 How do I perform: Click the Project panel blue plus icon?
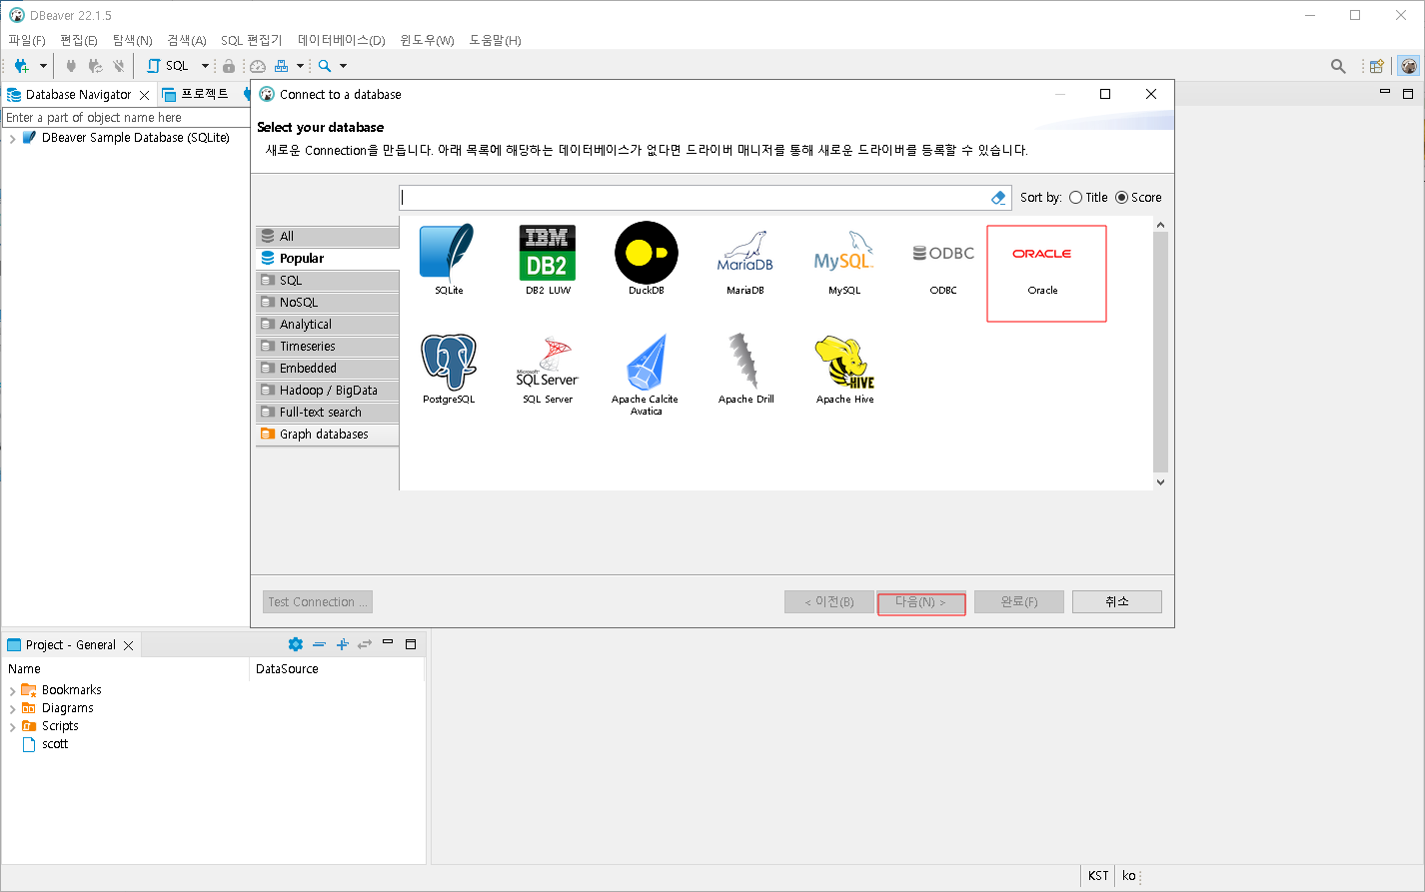click(342, 644)
